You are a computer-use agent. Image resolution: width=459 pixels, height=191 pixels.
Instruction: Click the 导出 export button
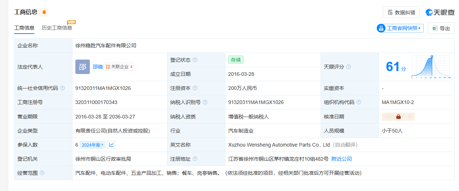441,29
